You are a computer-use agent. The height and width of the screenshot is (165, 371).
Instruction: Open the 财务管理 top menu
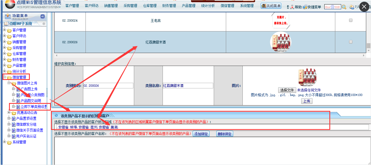(x=169, y=6)
